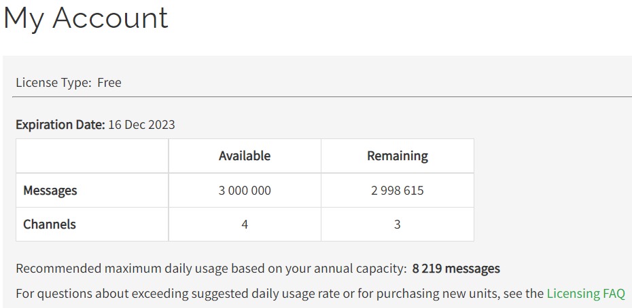Select the Expiration Date label

point(60,125)
